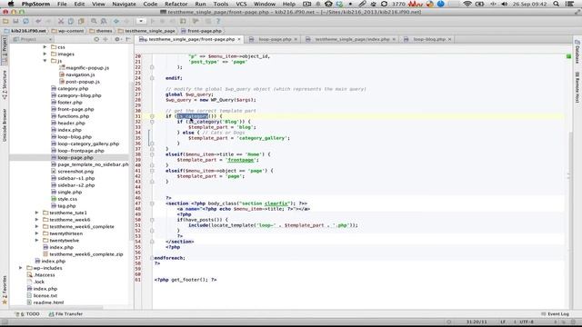Hide the Project panel with its hide icon

coord(128,39)
